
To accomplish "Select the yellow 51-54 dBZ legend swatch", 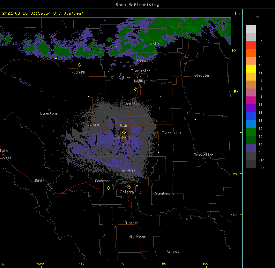I will [x=251, y=68].
